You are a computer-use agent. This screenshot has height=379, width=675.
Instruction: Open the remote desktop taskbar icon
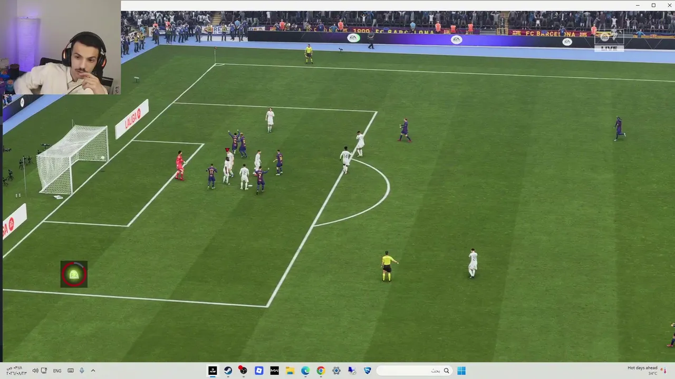pos(352,371)
